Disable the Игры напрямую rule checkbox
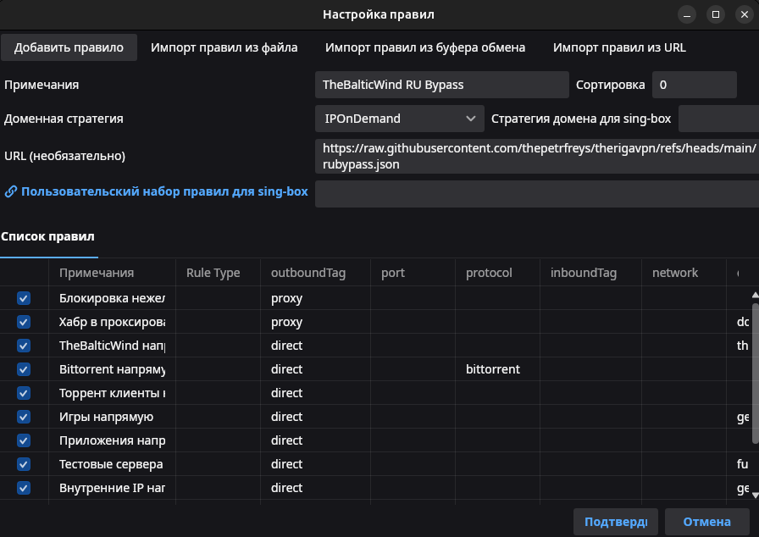 24,417
